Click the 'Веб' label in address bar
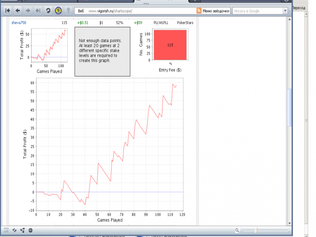 pos(81,11)
